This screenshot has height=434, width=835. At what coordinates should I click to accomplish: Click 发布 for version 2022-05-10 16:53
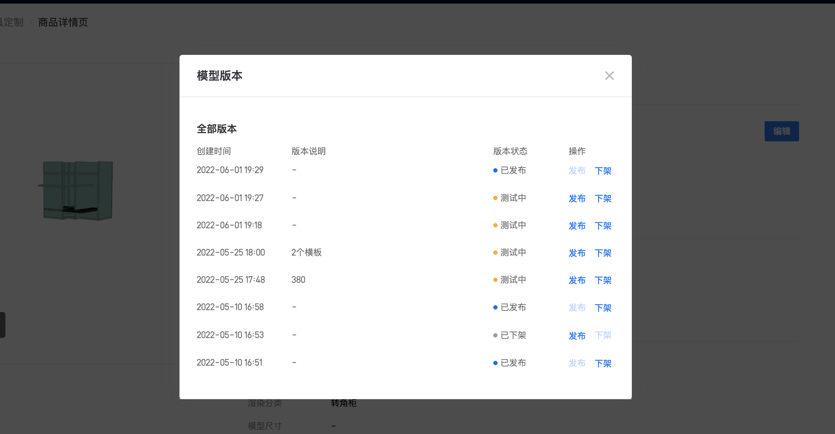pyautogui.click(x=577, y=336)
